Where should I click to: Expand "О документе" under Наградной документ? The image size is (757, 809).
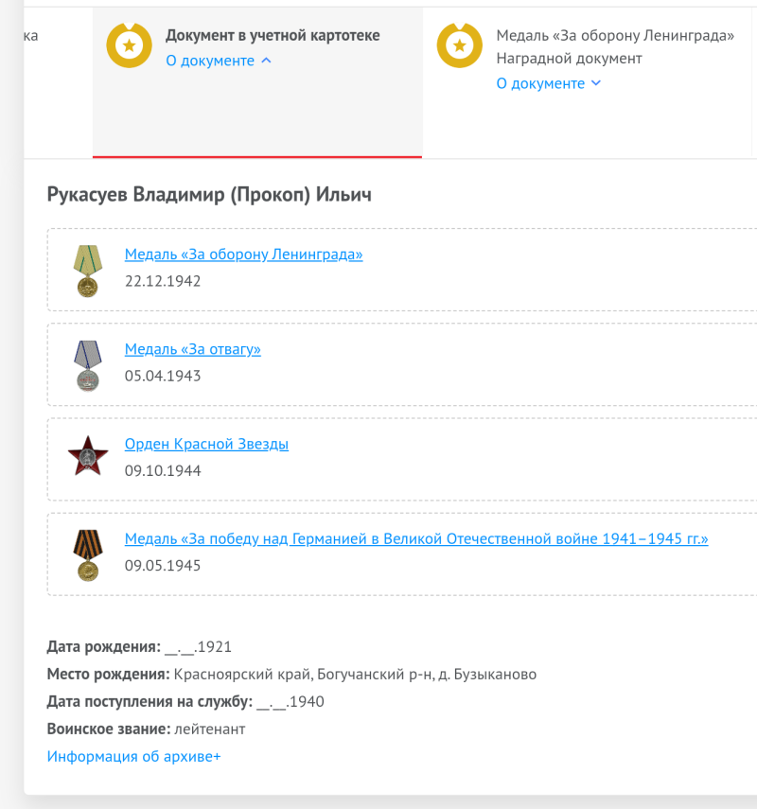pos(549,83)
